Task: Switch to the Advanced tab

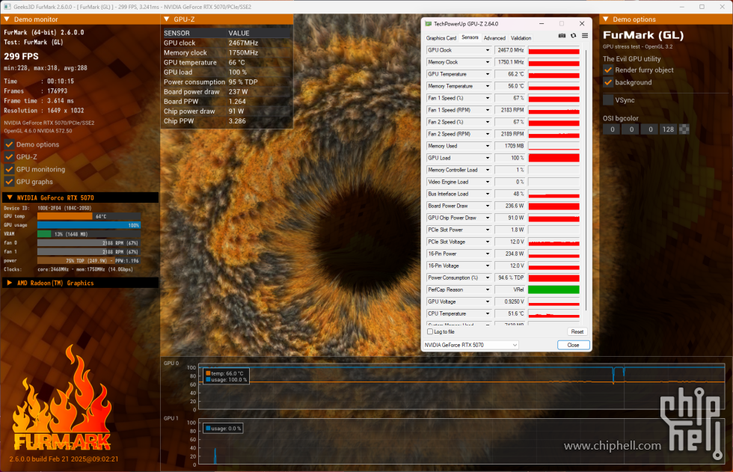Action: pyautogui.click(x=494, y=38)
